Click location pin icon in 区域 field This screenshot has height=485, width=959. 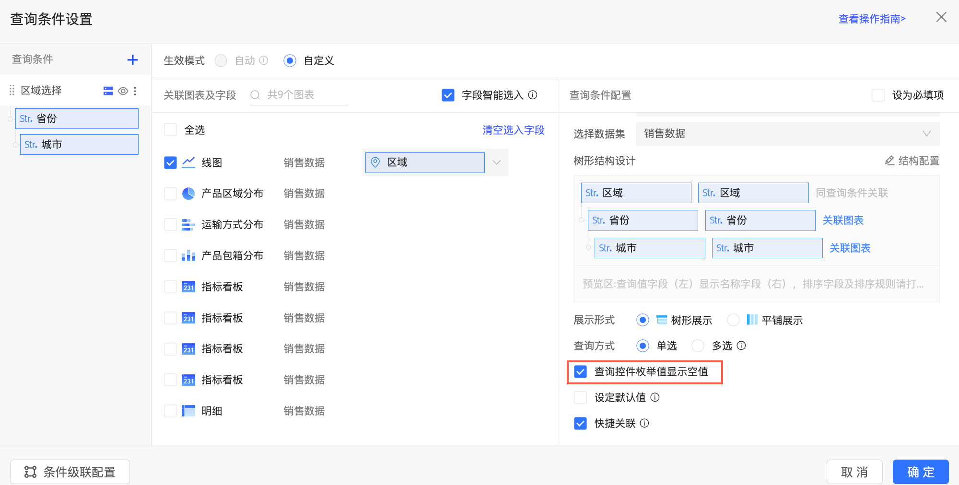[x=375, y=162]
